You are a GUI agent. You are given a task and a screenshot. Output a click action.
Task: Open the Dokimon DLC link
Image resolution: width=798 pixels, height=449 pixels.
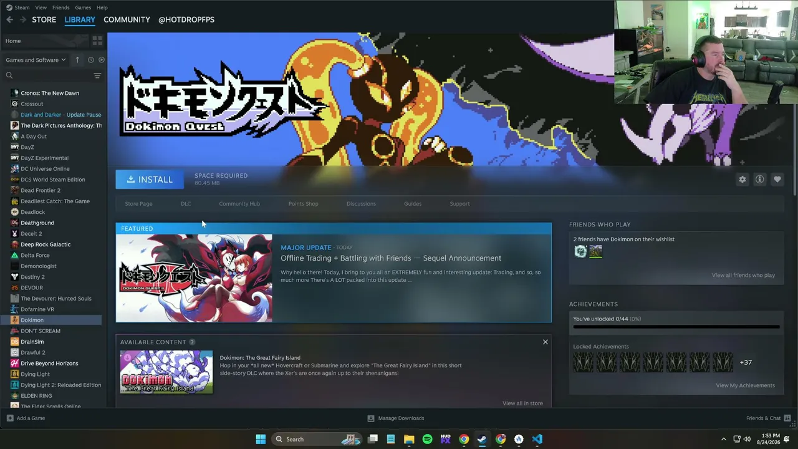186,203
